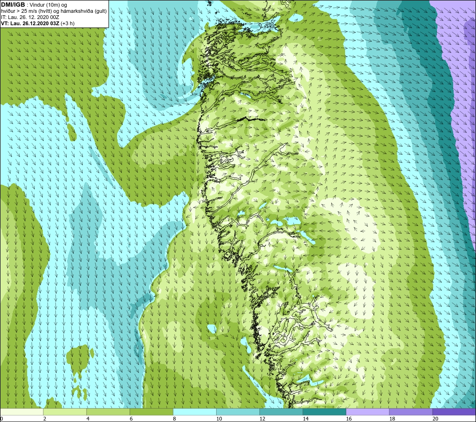This screenshot has height=422, width=476.
Task: Select the 4–6 m/s green swatch
Action: pos(108,412)
